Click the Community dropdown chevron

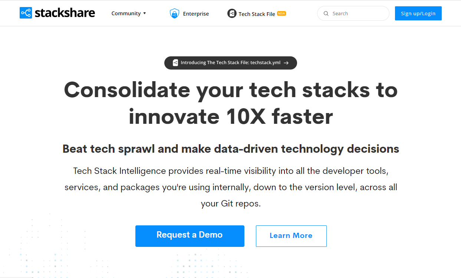pos(145,13)
